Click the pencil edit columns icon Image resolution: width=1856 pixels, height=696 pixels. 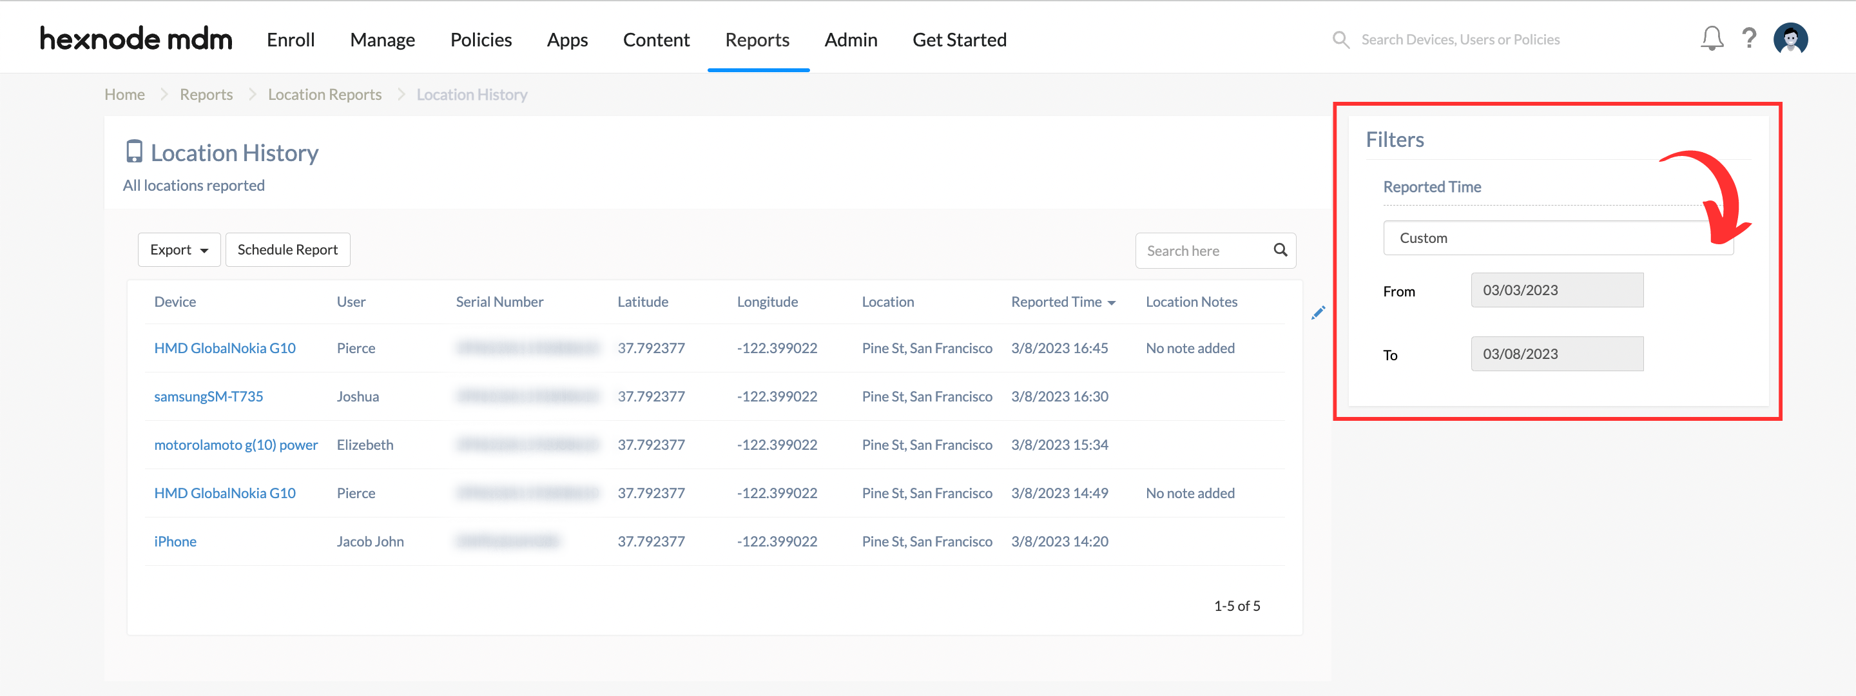(1318, 313)
